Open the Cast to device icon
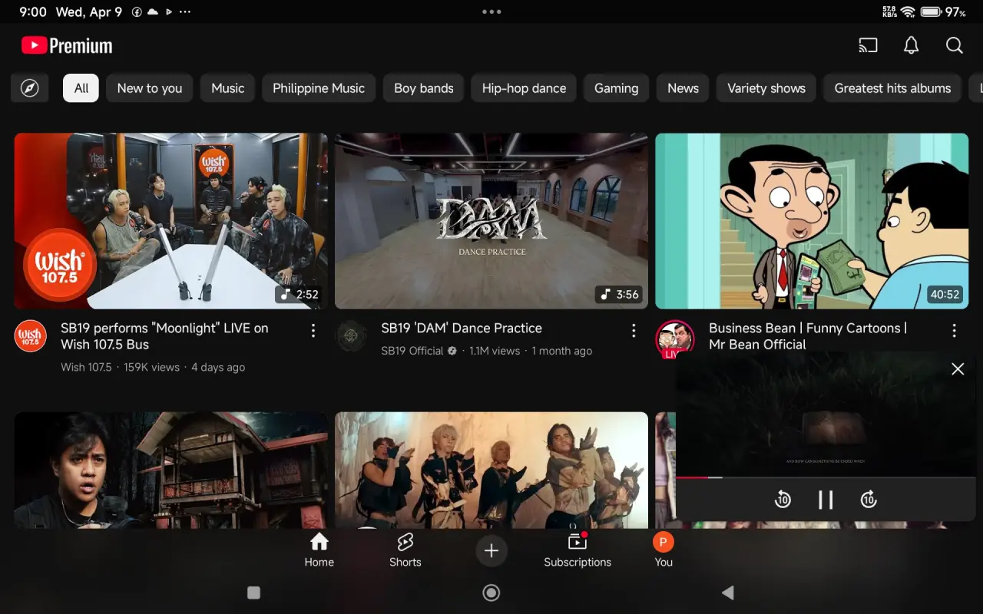 [868, 45]
